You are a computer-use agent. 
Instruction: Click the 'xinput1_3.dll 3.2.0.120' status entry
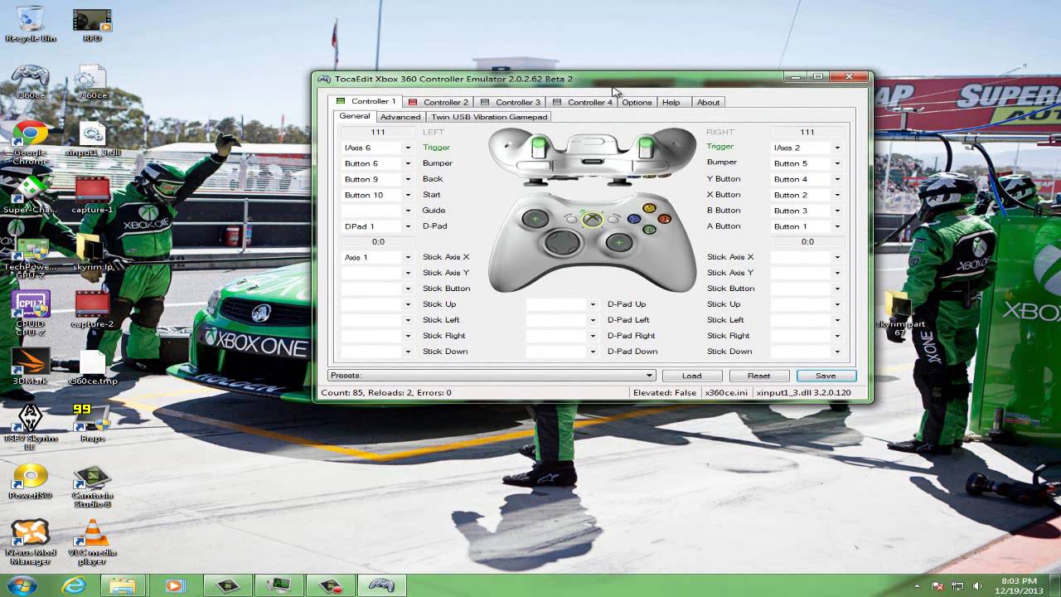pos(803,392)
